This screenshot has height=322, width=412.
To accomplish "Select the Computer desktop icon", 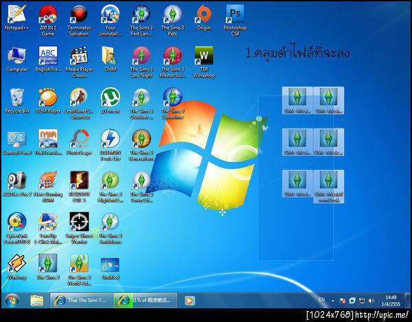I will 16,60.
